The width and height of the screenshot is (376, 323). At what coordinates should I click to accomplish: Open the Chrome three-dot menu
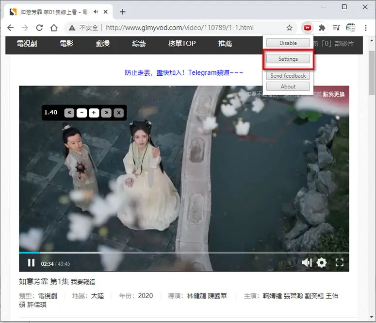pos(366,28)
